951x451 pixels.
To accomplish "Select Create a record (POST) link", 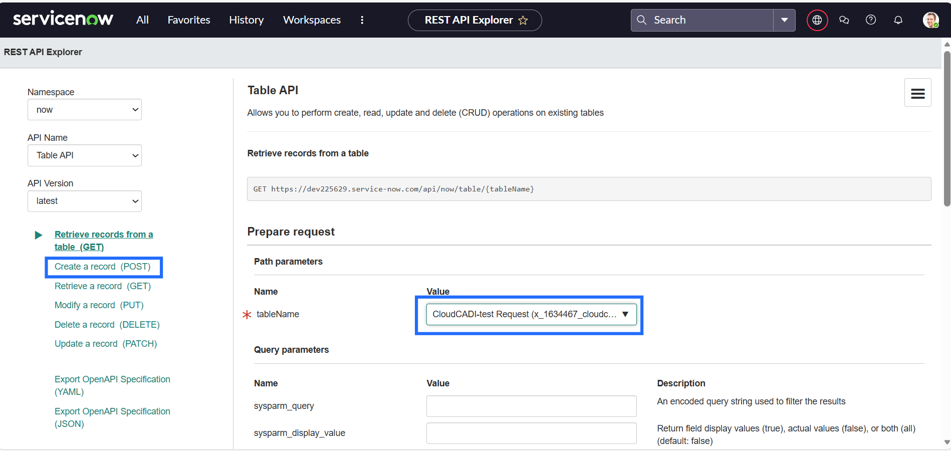I will click(102, 267).
